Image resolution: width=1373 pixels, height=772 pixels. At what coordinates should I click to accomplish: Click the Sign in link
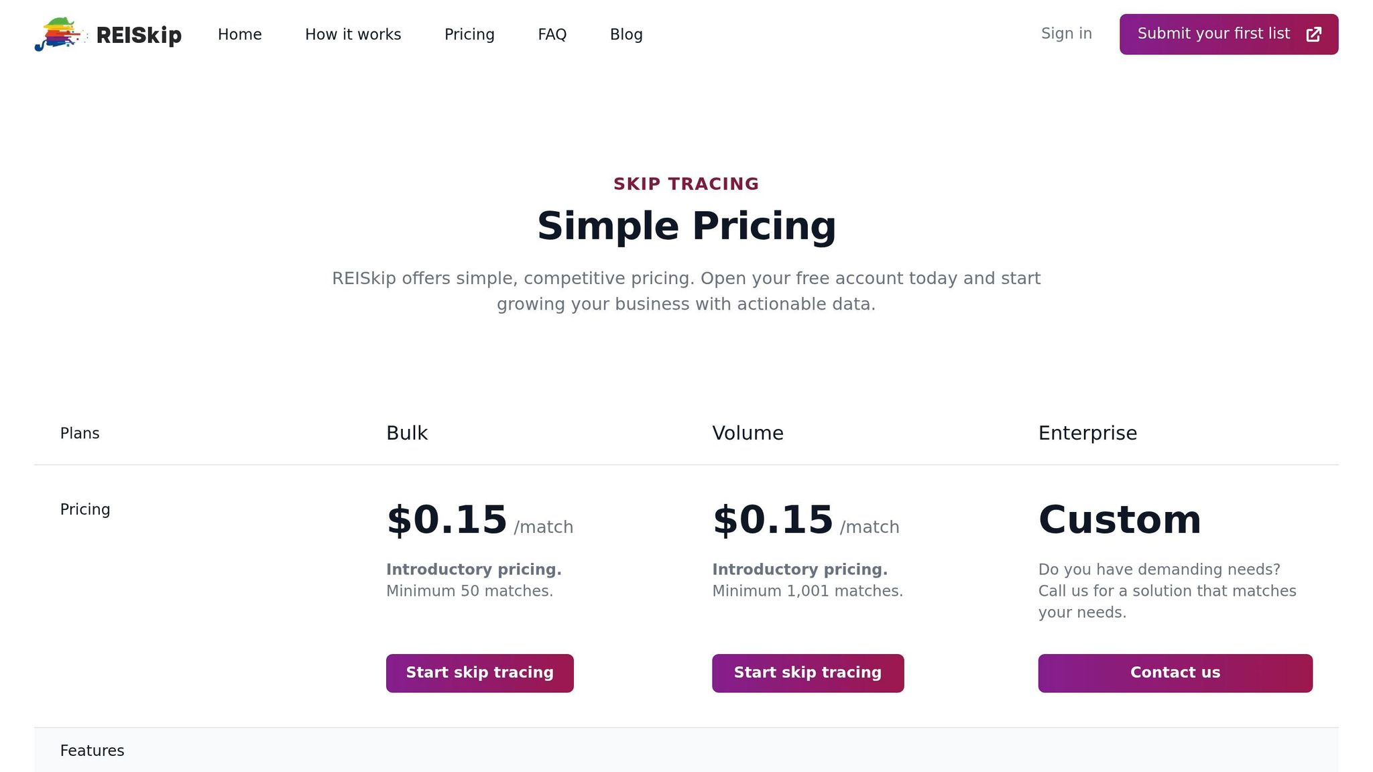1066,34
